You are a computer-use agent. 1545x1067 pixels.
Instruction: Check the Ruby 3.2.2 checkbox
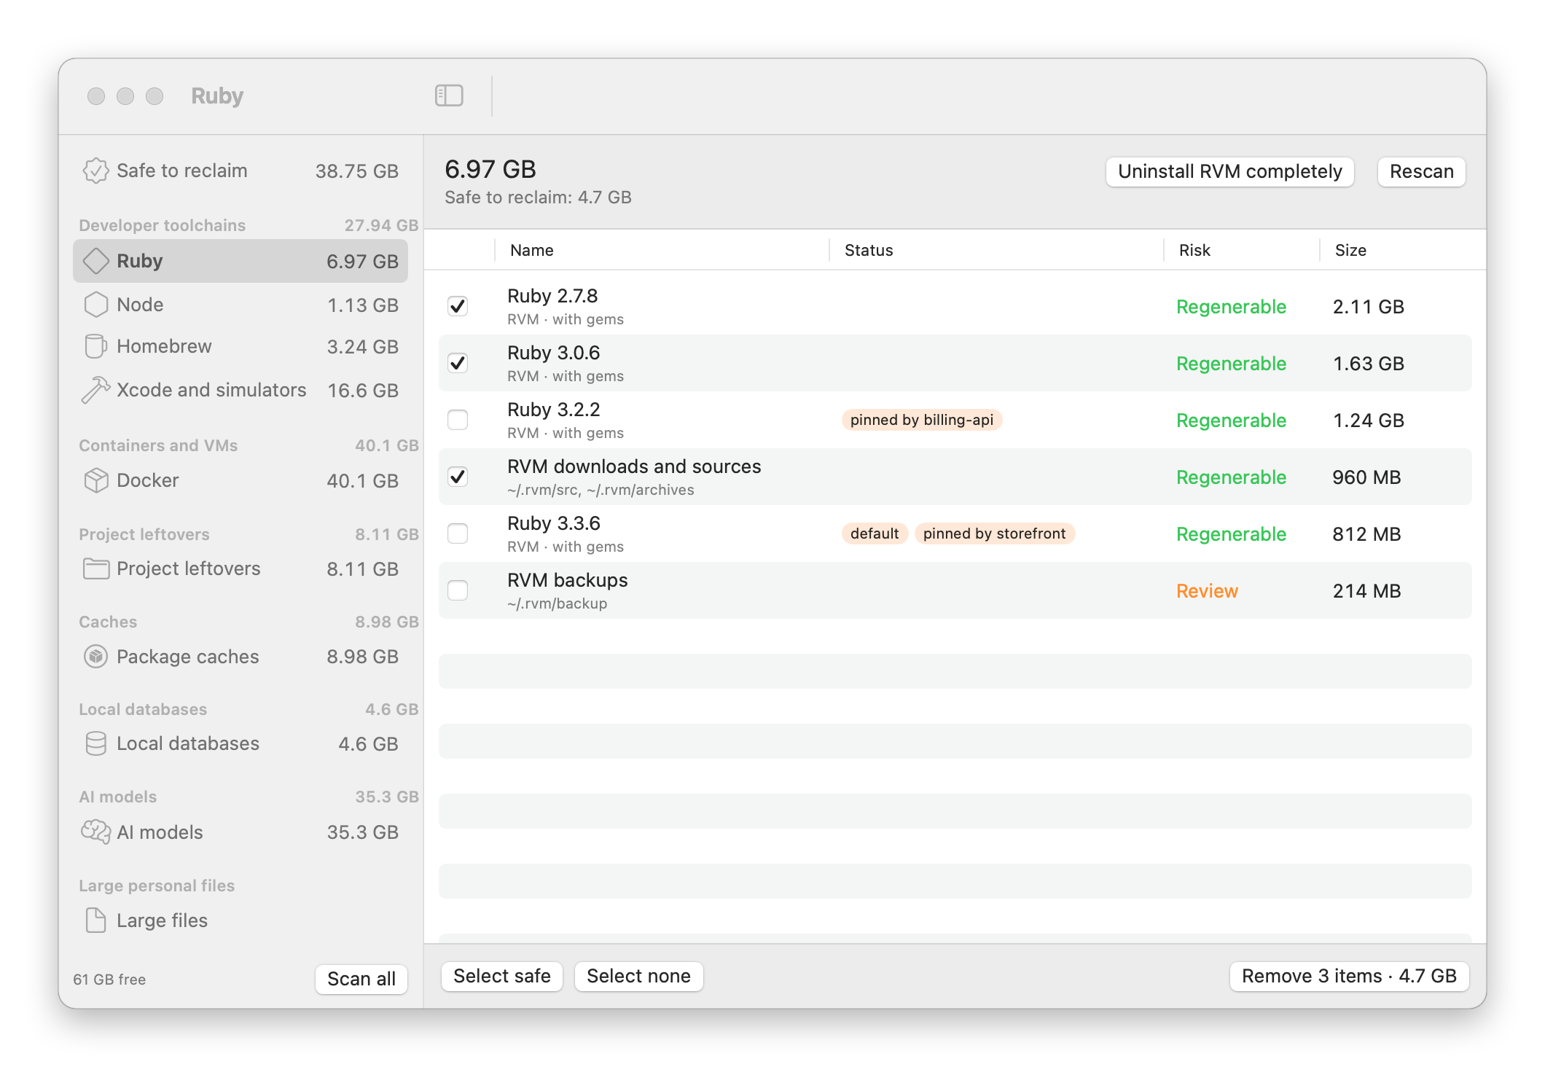click(458, 420)
